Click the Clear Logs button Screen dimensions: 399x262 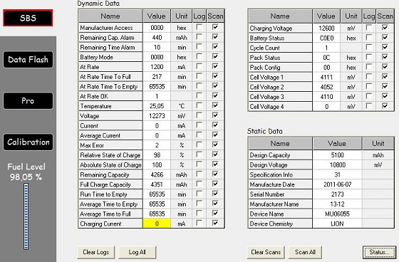pos(96,252)
